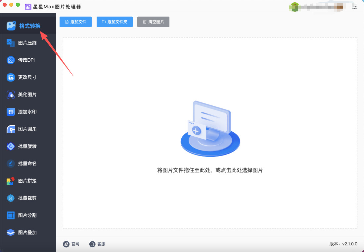The height and width of the screenshot is (252, 364).
Task: Open the 批量旋转 tool icon
Action: pyautogui.click(x=11, y=146)
